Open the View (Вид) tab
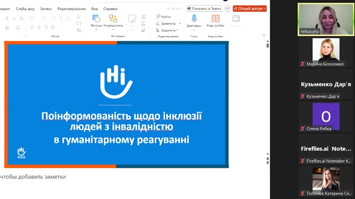Screen dimensions: 355x199 [x=95, y=8]
